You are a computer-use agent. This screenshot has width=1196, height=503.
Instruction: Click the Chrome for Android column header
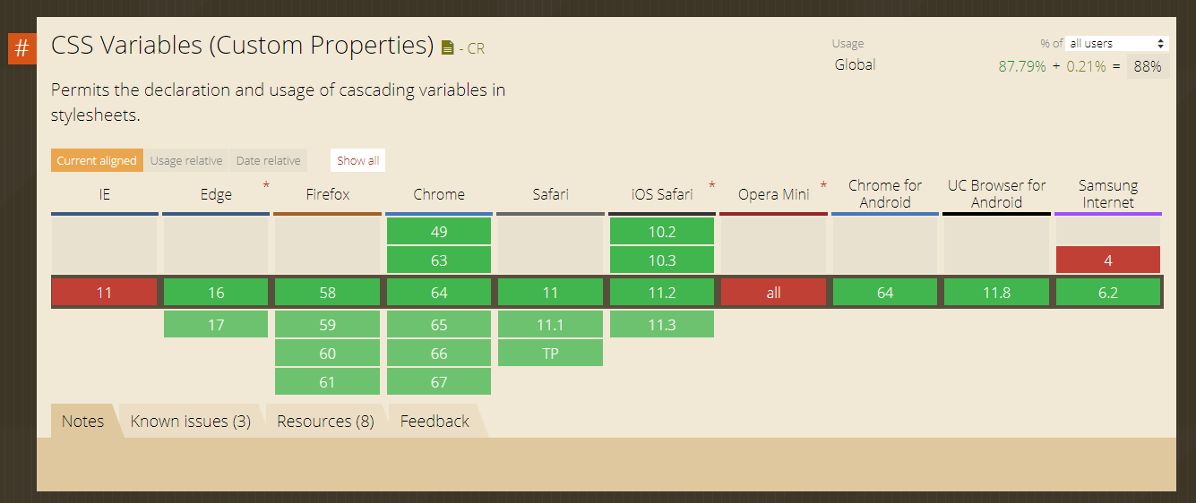pyautogui.click(x=885, y=194)
